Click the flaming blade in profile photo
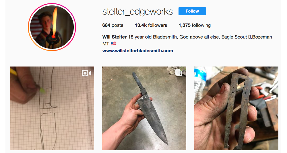The image size is (287, 153). 54,21
